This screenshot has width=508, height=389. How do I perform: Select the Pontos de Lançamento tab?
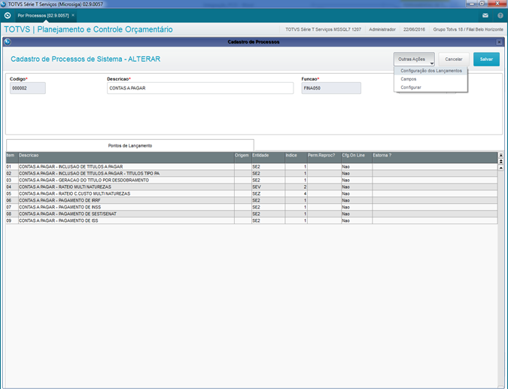[x=130, y=145]
